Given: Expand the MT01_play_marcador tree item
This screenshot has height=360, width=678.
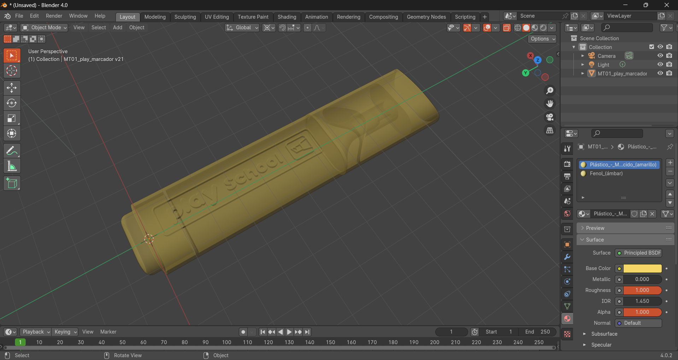Looking at the screenshot, I should pyautogui.click(x=583, y=73).
